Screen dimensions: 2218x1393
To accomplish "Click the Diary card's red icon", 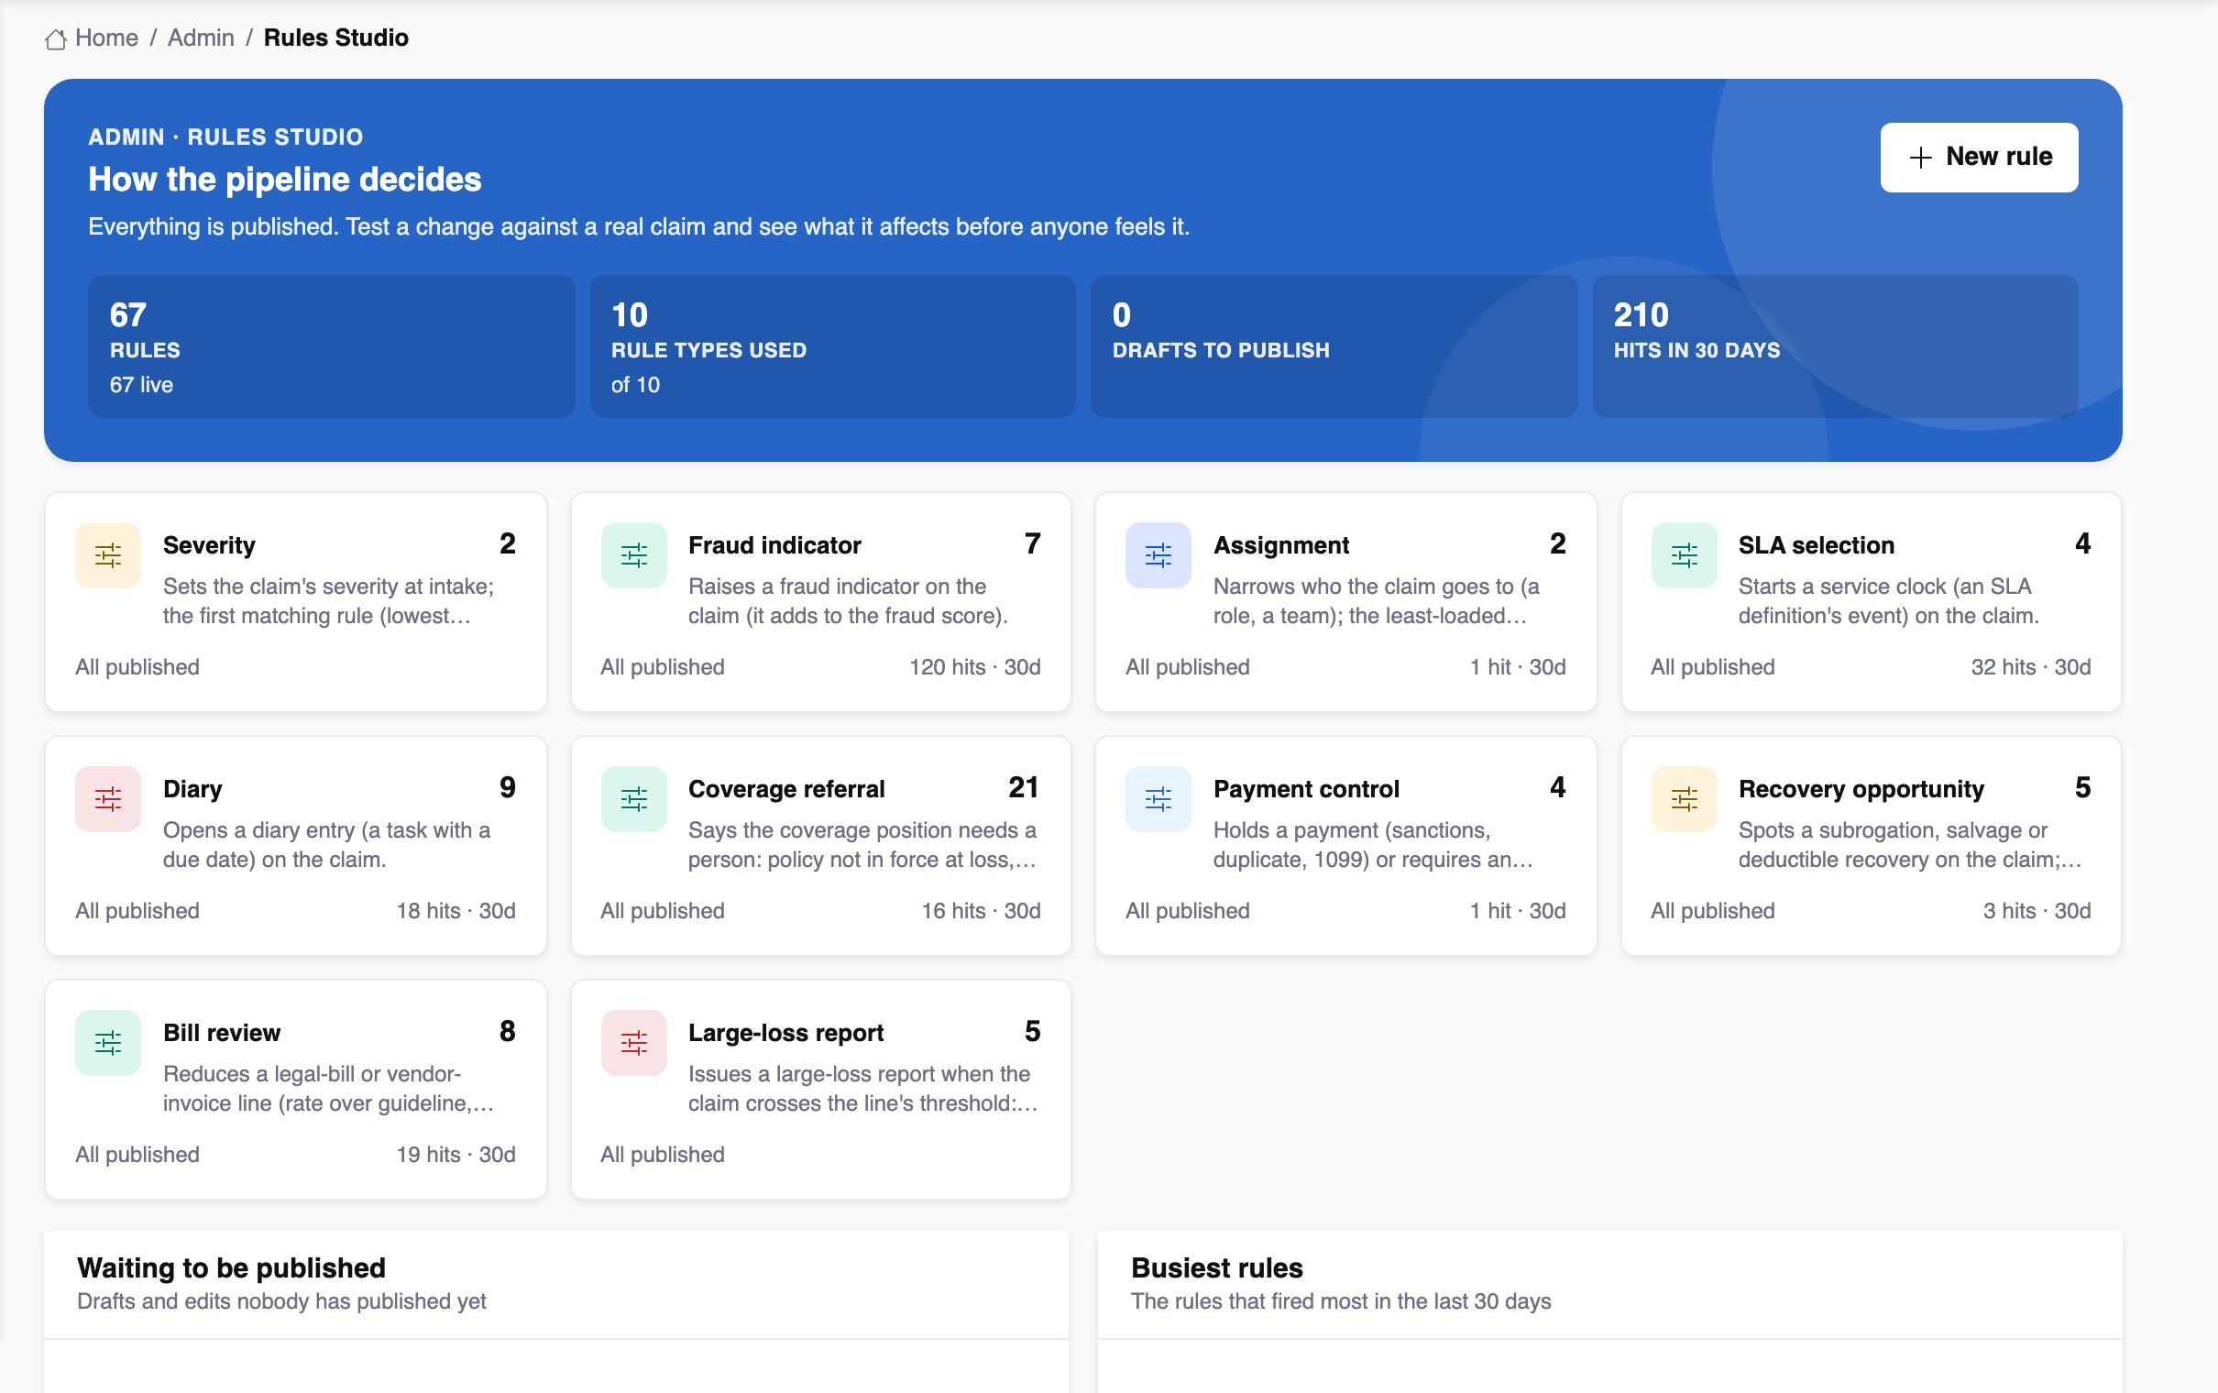I will pos(108,799).
